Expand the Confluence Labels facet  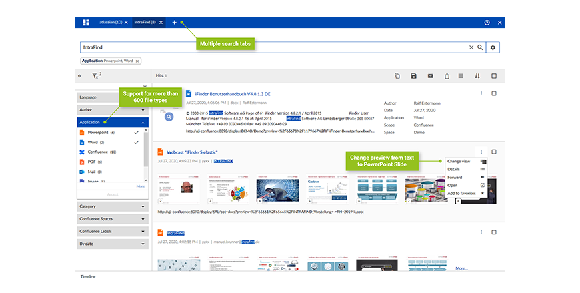pyautogui.click(x=113, y=231)
